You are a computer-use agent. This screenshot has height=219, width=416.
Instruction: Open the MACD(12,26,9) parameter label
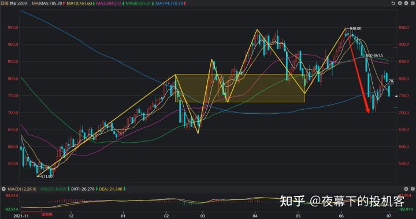click(x=22, y=189)
